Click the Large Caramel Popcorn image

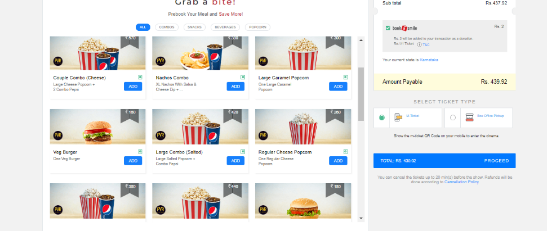click(x=303, y=53)
